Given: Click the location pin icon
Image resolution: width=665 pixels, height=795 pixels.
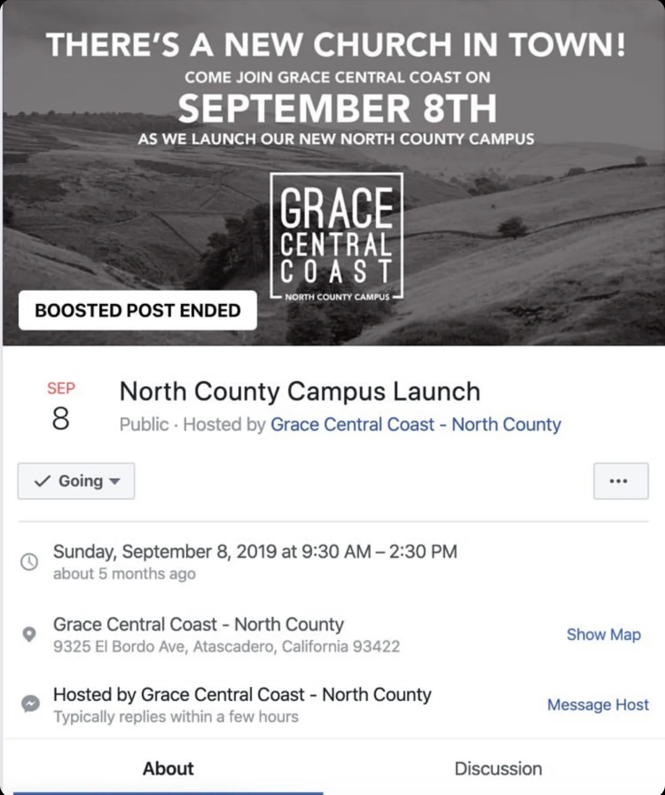Looking at the screenshot, I should click(x=29, y=634).
